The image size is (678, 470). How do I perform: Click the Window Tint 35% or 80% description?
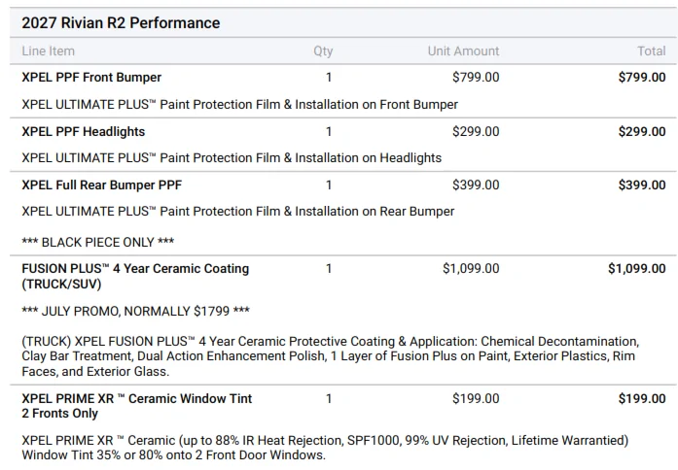[325, 448]
